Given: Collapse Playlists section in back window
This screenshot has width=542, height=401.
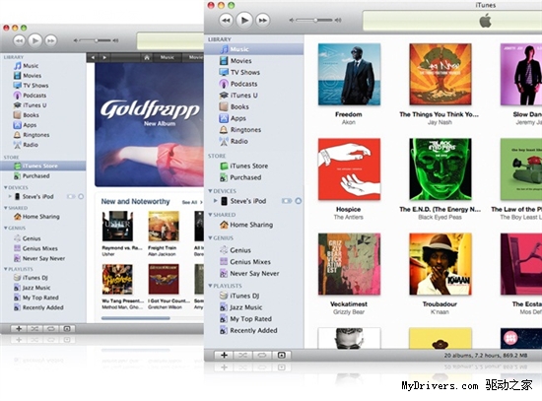Looking at the screenshot, I should pos(6,269).
